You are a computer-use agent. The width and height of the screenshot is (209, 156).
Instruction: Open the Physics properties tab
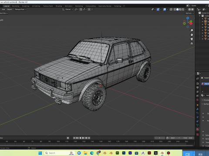(x=197, y=117)
